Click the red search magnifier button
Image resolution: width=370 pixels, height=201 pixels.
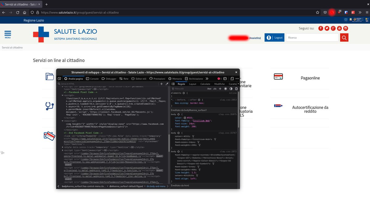point(344,37)
